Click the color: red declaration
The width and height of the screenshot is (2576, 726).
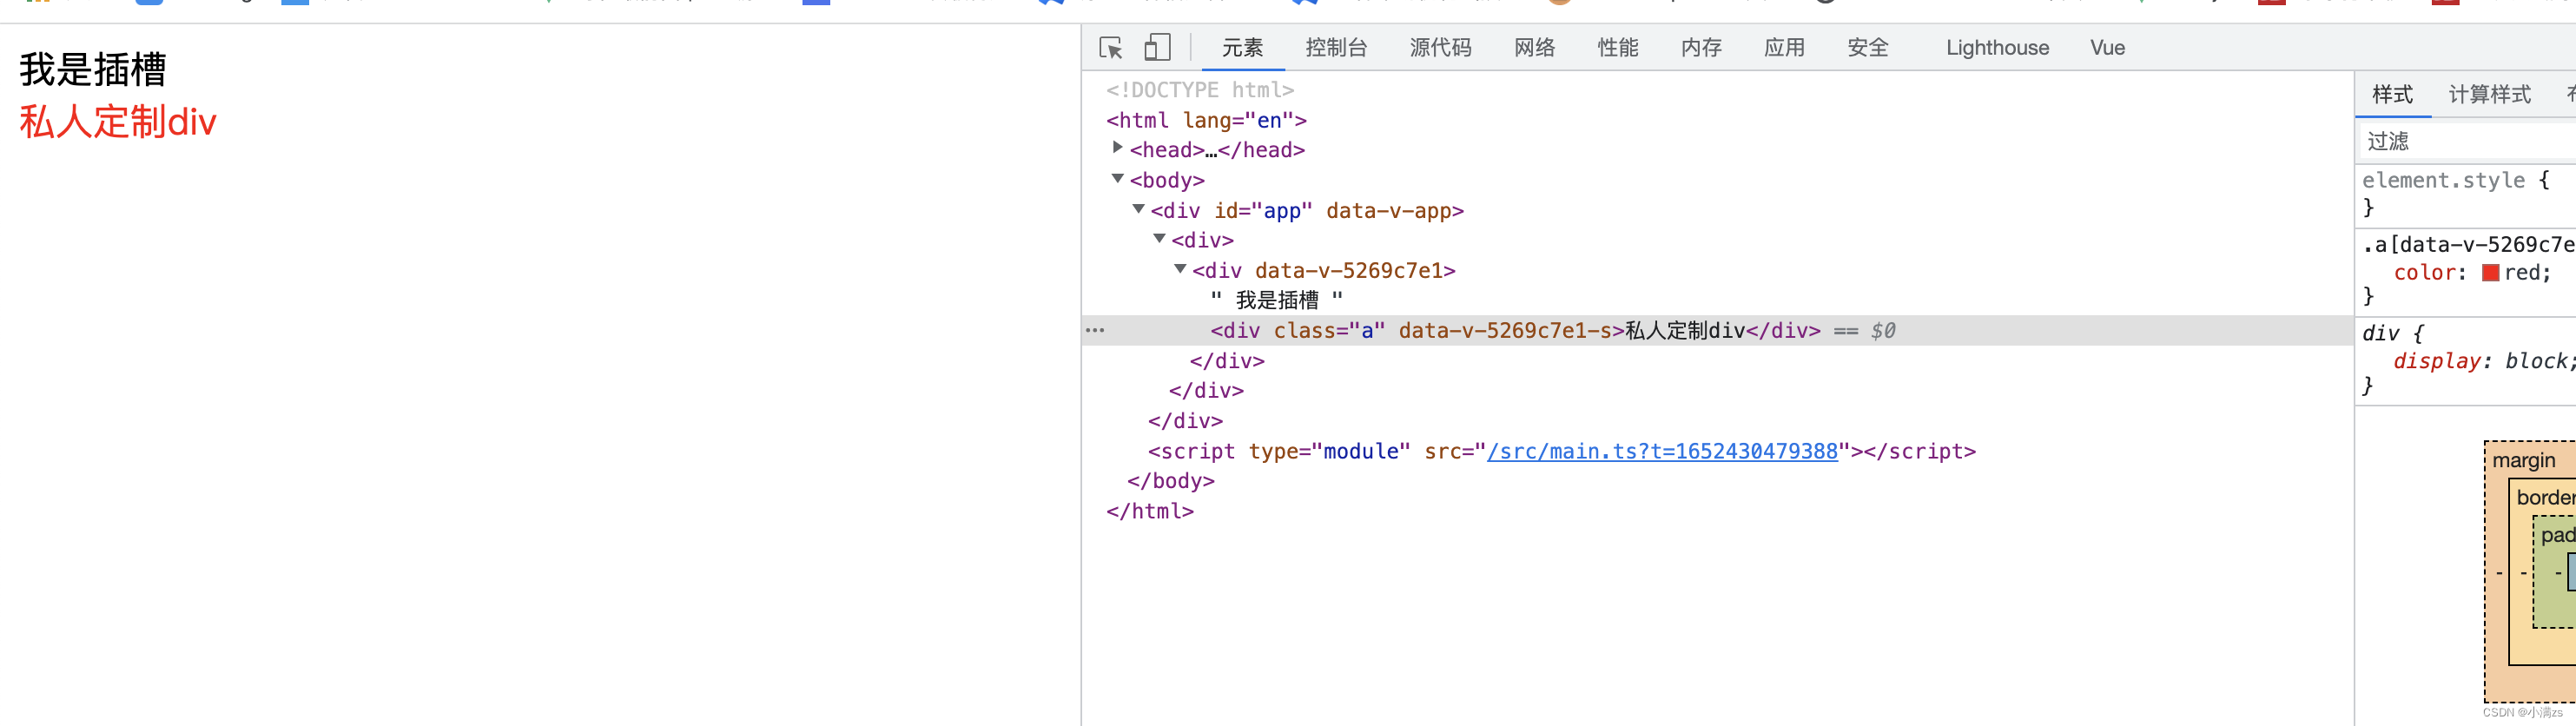(2472, 273)
